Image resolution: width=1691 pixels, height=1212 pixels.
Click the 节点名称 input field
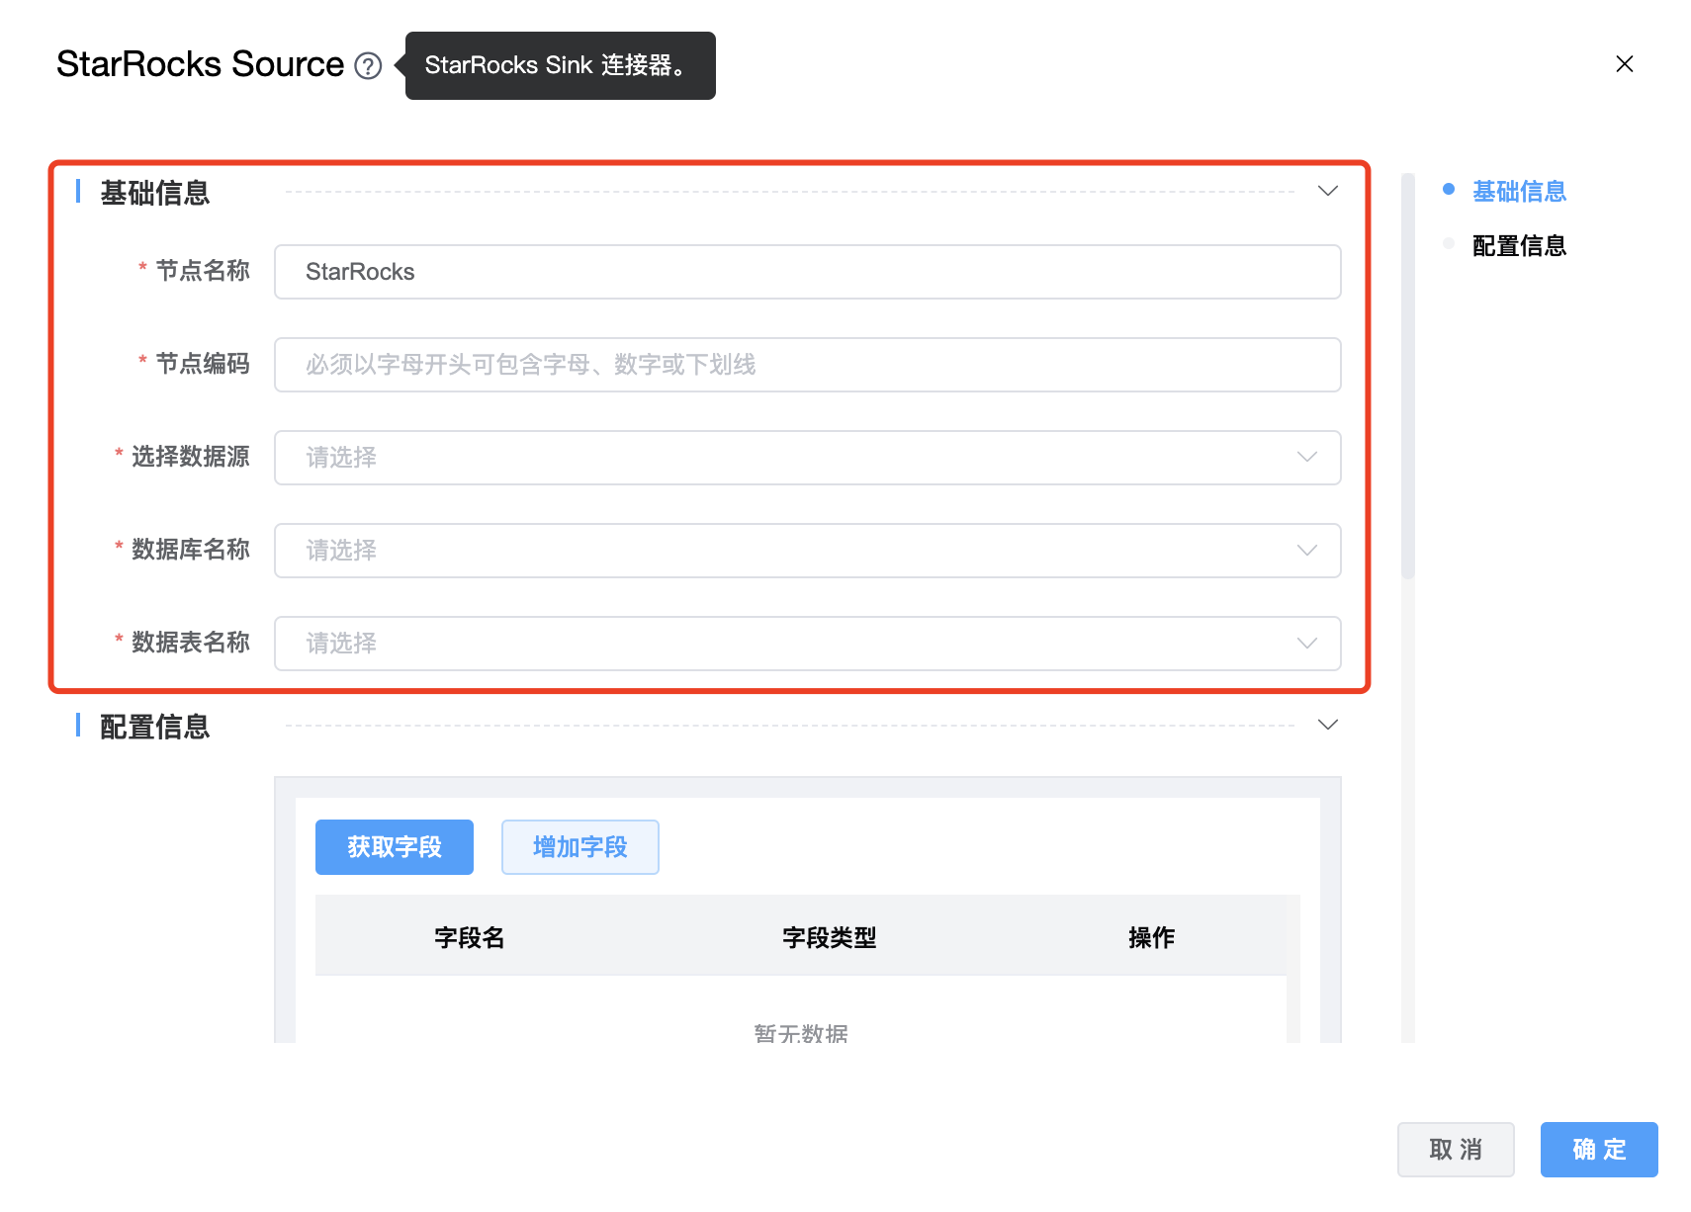(x=806, y=272)
